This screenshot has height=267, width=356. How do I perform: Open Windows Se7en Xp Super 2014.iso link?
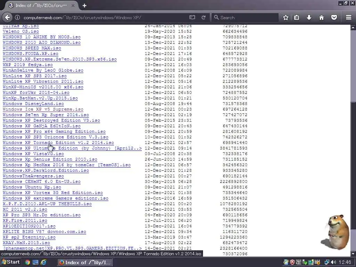click(46, 115)
